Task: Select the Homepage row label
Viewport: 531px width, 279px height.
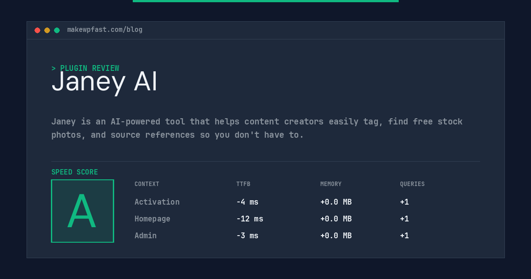Action: pos(152,219)
